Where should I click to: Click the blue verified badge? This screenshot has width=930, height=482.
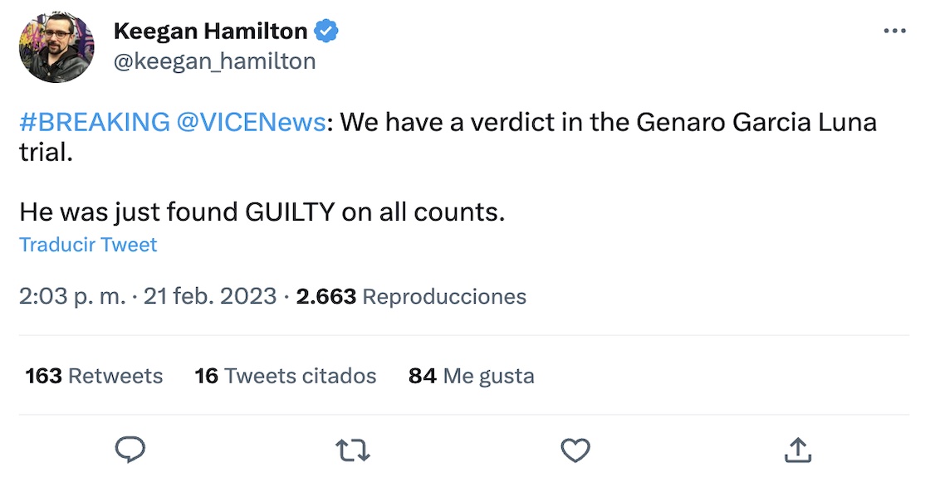click(327, 32)
